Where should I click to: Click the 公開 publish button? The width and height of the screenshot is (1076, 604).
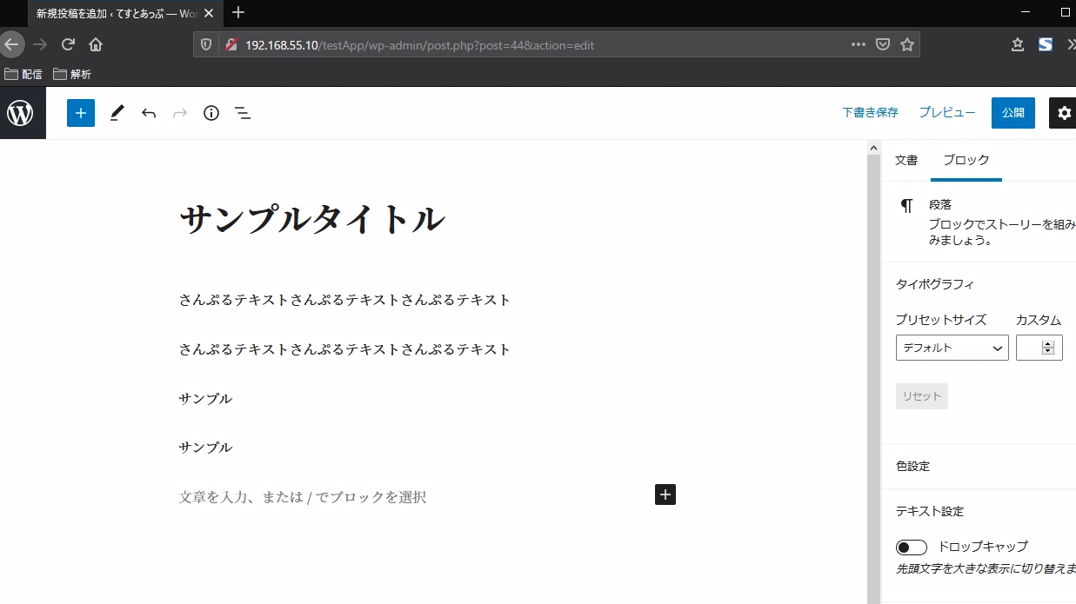click(1013, 113)
